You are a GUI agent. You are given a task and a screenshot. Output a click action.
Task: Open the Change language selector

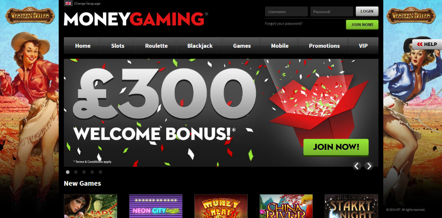[87, 3]
